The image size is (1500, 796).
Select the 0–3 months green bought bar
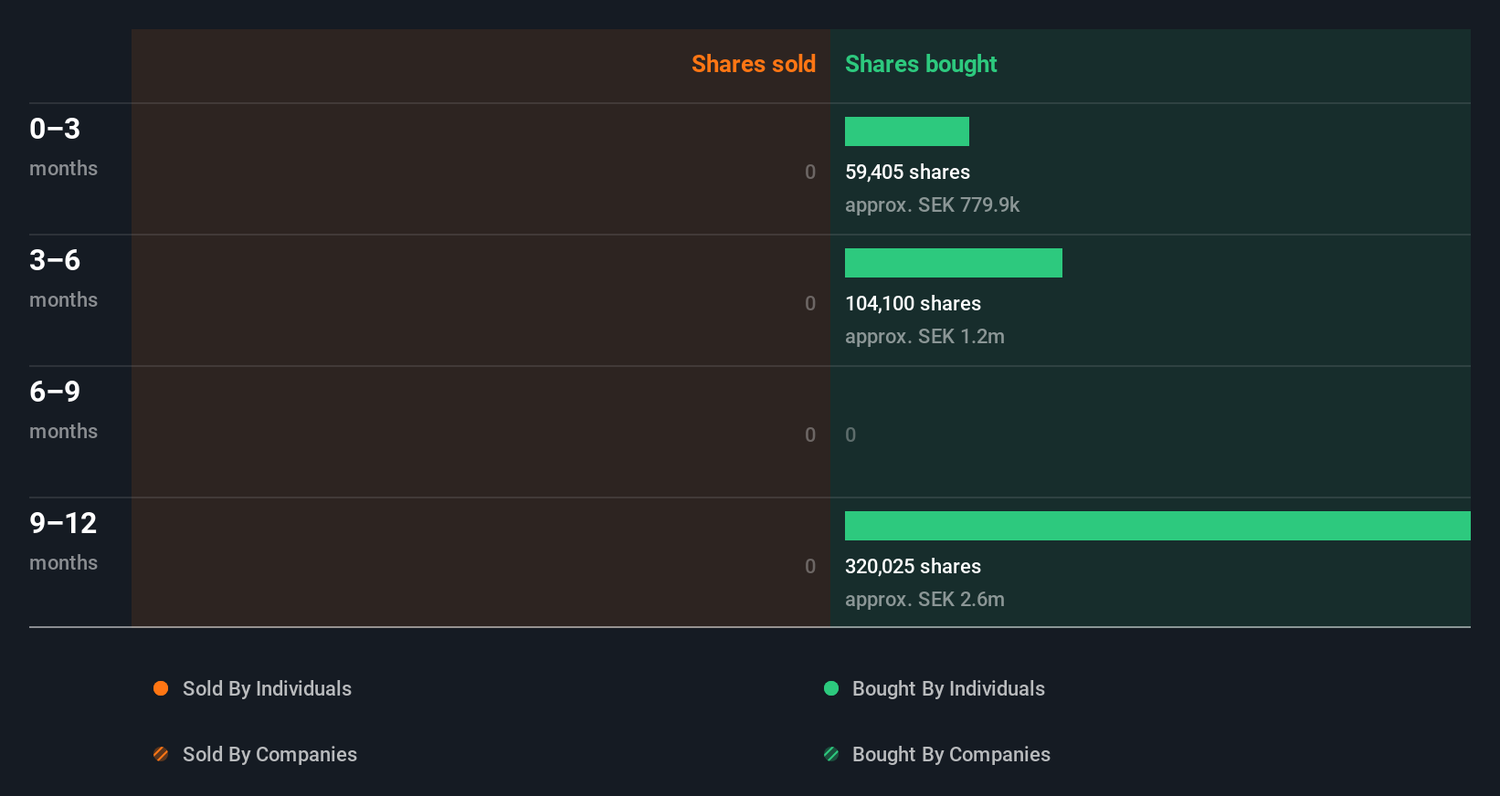(907, 131)
